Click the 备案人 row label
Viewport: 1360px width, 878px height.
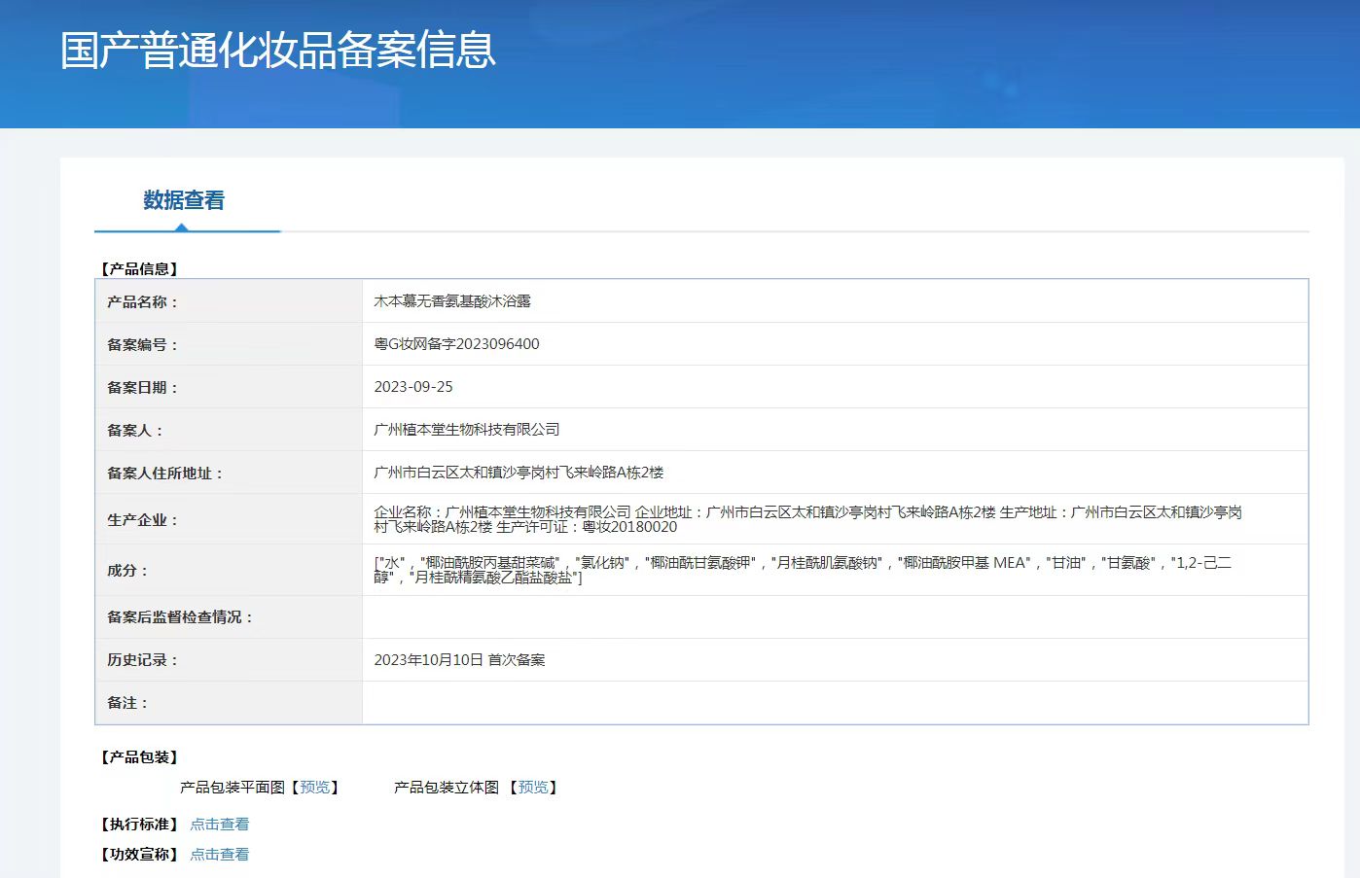click(134, 431)
